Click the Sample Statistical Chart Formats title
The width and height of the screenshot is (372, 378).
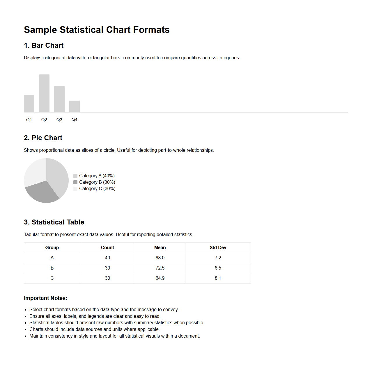(97, 30)
